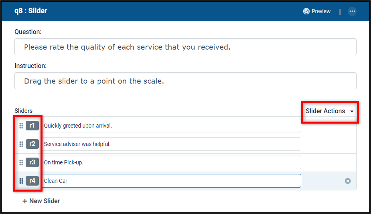Image resolution: width=371 pixels, height=214 pixels.
Task: Click the Preview link in header
Action: click(x=317, y=11)
